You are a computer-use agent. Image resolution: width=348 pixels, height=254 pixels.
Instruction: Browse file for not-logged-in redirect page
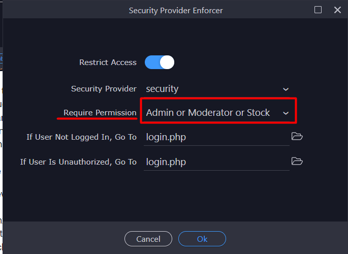click(297, 136)
